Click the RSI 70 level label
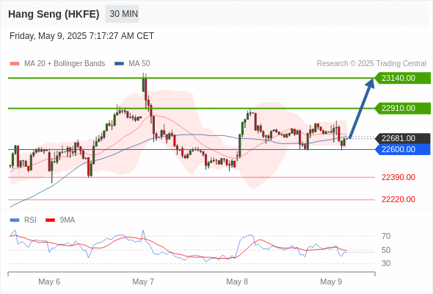This screenshot has height=294, width=433. pyautogui.click(x=386, y=236)
